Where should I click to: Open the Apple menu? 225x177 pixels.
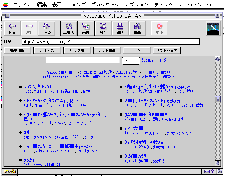[6, 4]
